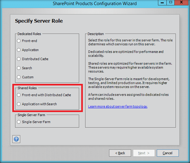This screenshot has height=163, width=190.
Task: Choose the Single-Server Farm radio option
Action: coord(19,122)
